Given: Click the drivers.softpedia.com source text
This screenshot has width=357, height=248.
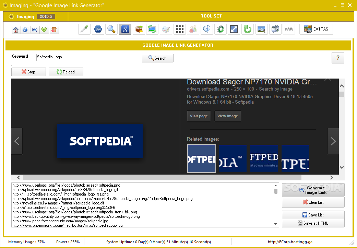Looking at the screenshot, I should pyautogui.click(x=208, y=89).
